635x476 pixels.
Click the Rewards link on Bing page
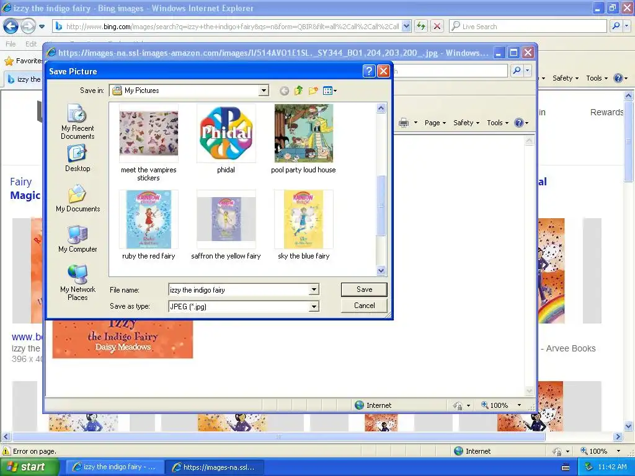click(x=606, y=112)
